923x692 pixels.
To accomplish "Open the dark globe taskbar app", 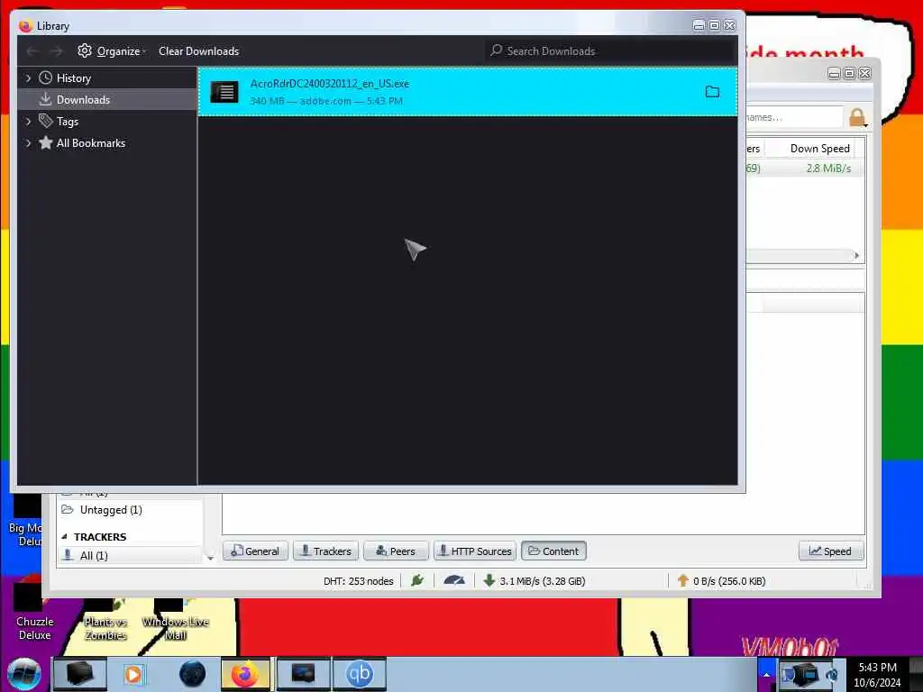I will (x=193, y=674).
